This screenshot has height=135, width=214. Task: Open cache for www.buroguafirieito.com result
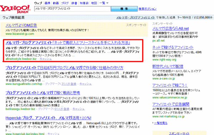(86, 84)
